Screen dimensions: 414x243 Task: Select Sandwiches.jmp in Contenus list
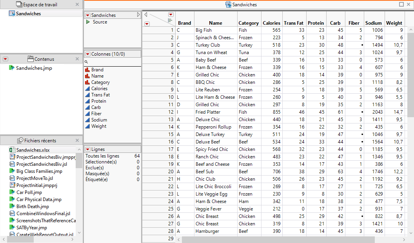pyautogui.click(x=34, y=68)
